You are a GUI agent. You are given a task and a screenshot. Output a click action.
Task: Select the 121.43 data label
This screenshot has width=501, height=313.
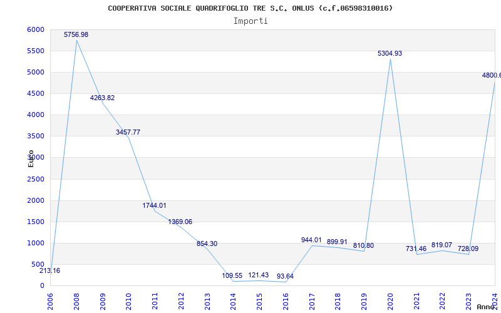[x=259, y=275]
